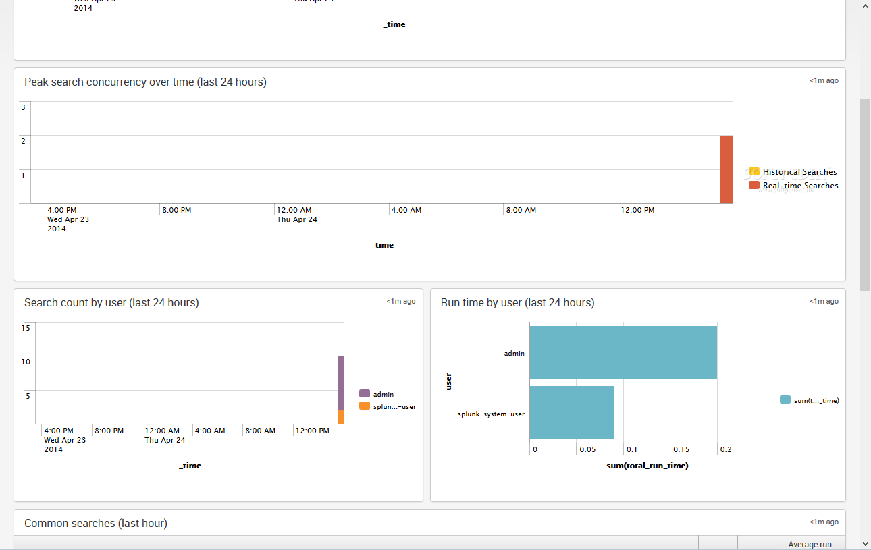
Task: Click the '12:00 AM Thu Apr 24' label in concurrency chart
Action: click(297, 215)
